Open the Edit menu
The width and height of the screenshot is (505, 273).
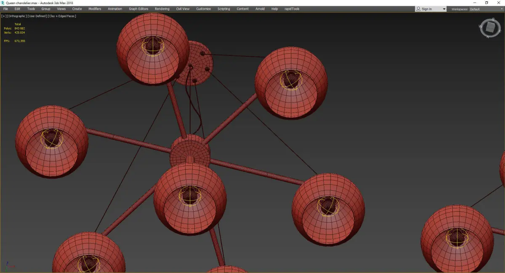[17, 9]
